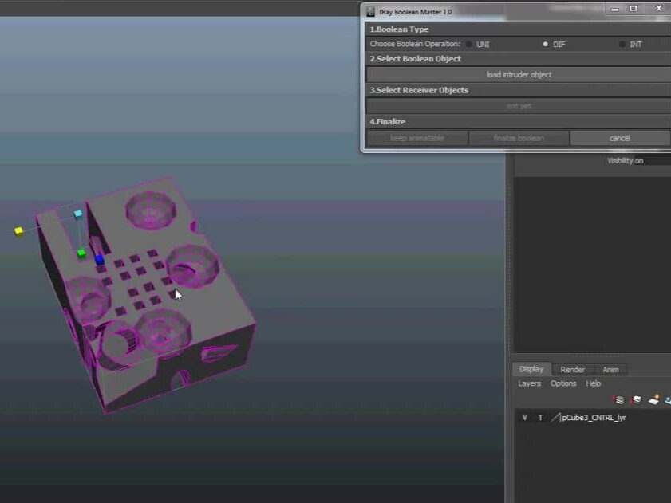Click the 'Choose Boolean Operation:' label
This screenshot has width=671, height=503.
415,44
